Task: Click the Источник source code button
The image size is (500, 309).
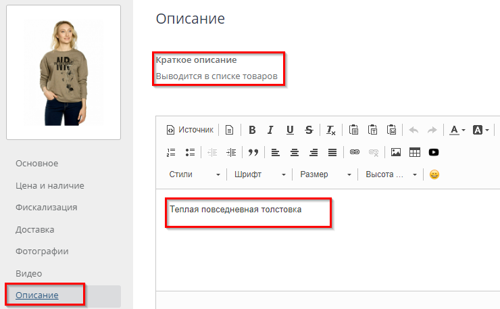Action: (190, 130)
